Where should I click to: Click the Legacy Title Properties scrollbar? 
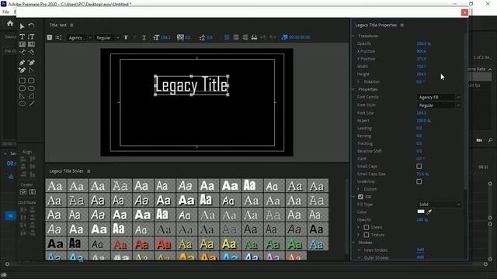tap(465, 111)
